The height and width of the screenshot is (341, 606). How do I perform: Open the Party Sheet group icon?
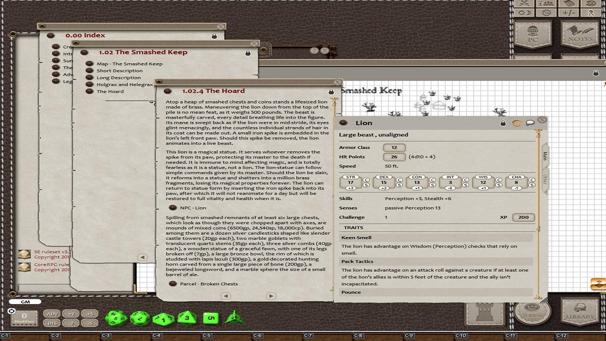pos(547,4)
